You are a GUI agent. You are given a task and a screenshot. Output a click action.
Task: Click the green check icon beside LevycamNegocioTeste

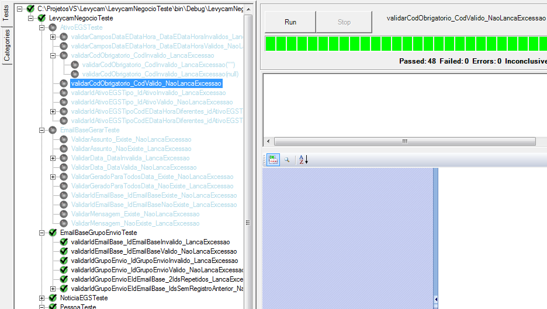pyautogui.click(x=41, y=18)
